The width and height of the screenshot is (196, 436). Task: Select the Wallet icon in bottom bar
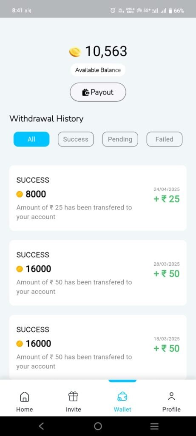tap(122, 397)
